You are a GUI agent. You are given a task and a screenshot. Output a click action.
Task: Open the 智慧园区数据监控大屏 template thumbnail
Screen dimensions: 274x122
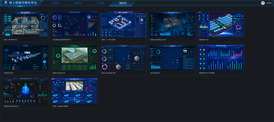[x=172, y=25]
